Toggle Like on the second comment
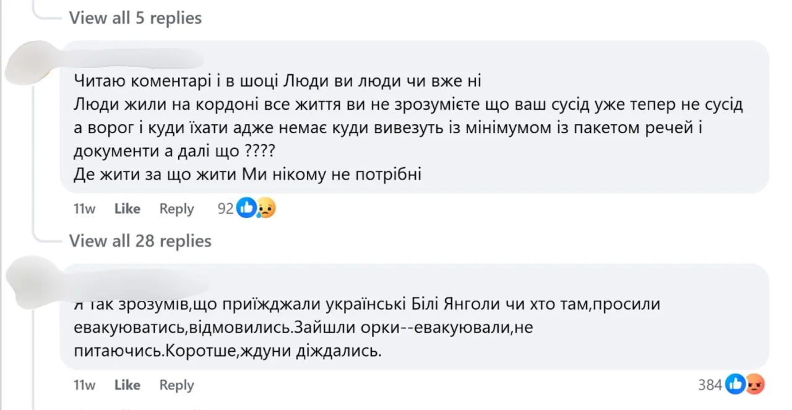Image resolution: width=792 pixels, height=410 pixels. 126,385
